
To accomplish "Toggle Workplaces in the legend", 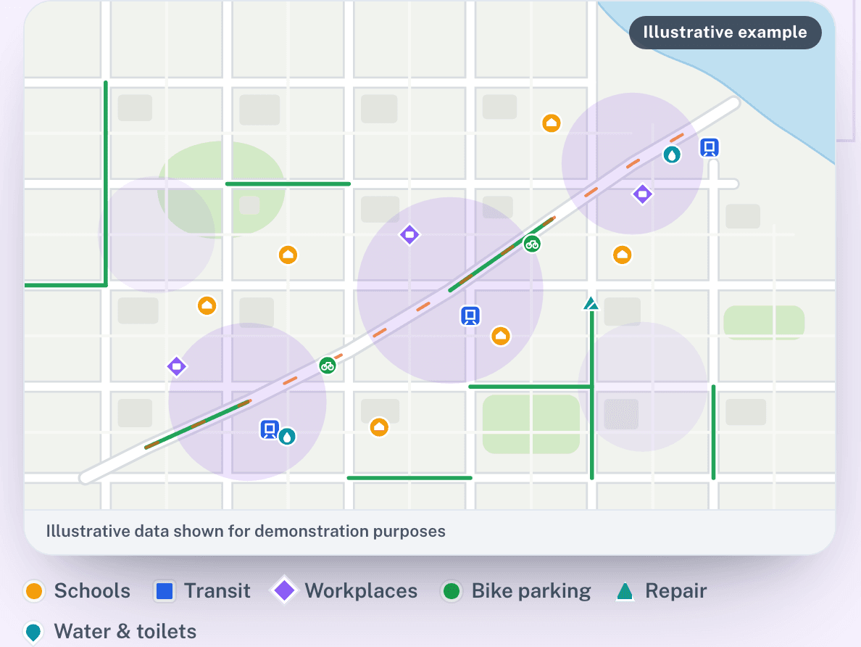I will [x=344, y=591].
